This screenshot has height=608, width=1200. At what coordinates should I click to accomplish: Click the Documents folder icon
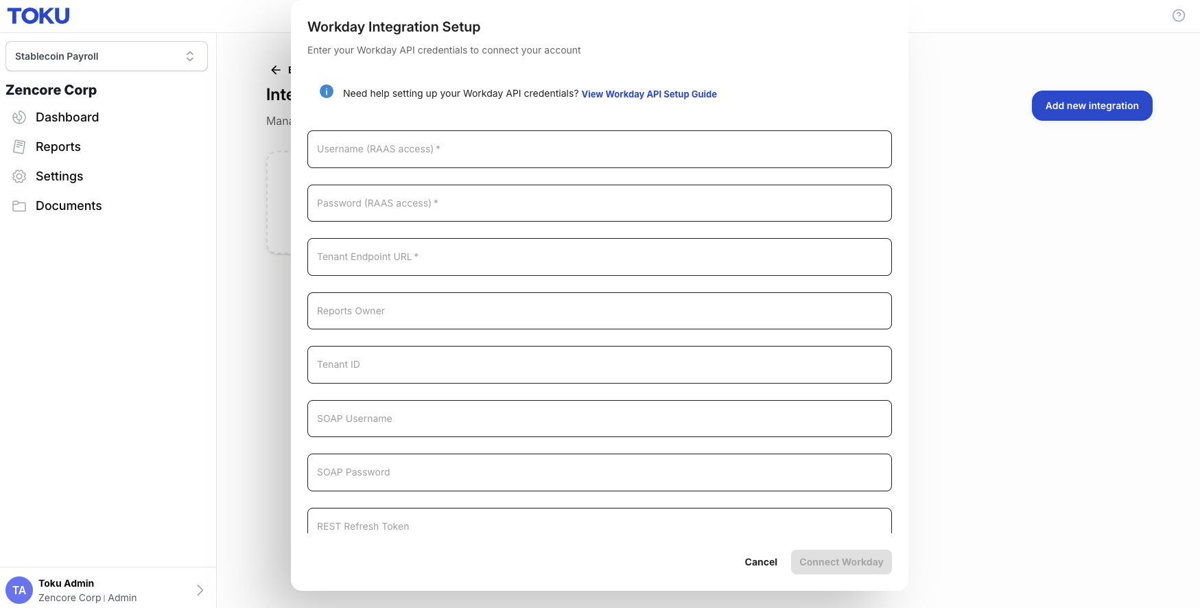click(19, 206)
